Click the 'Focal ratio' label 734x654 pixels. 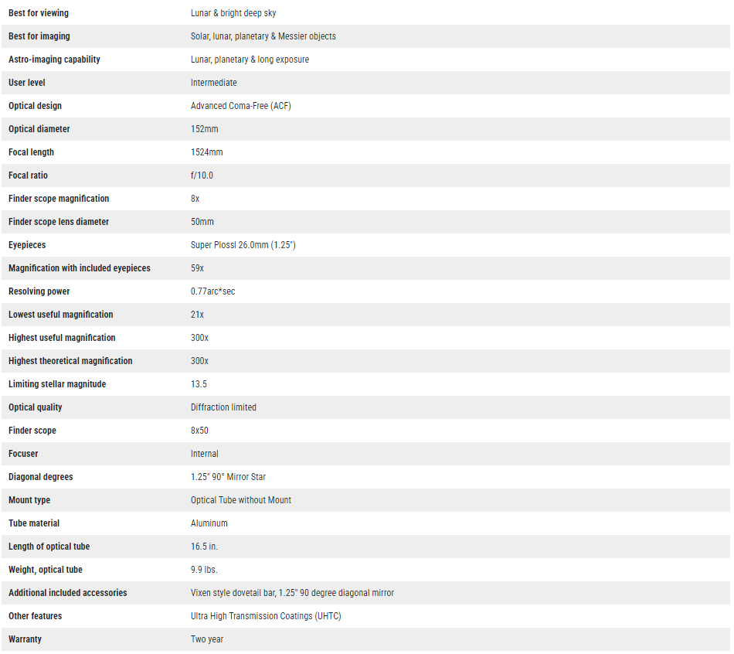(x=28, y=175)
